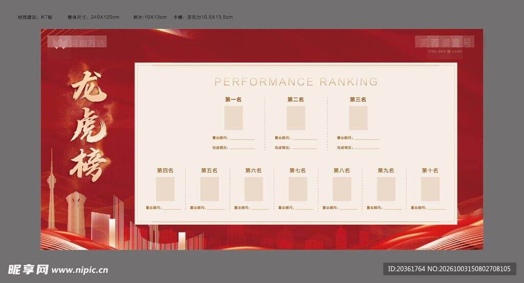The image size is (524, 283).
Task: Click 置业顾问 blank line under 第七名
Action: pyautogui.click(x=304, y=209)
